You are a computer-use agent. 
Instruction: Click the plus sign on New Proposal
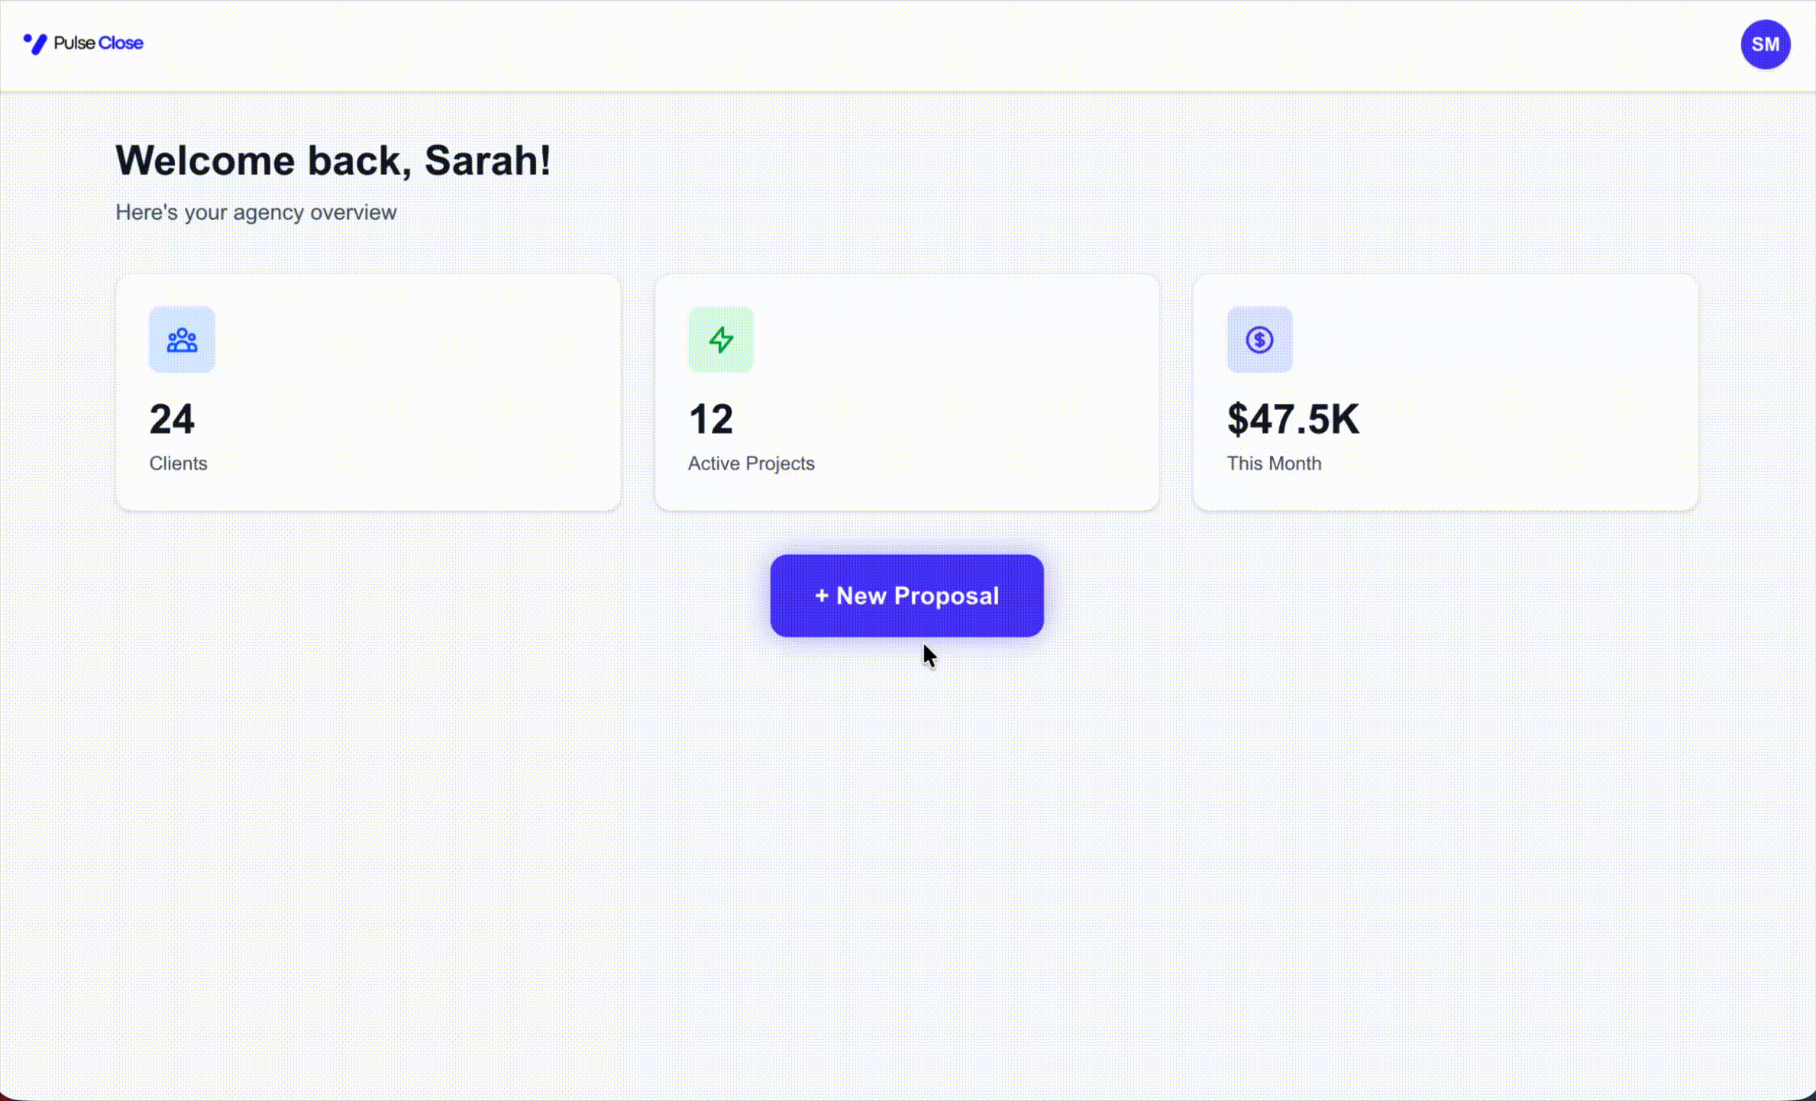click(x=822, y=596)
